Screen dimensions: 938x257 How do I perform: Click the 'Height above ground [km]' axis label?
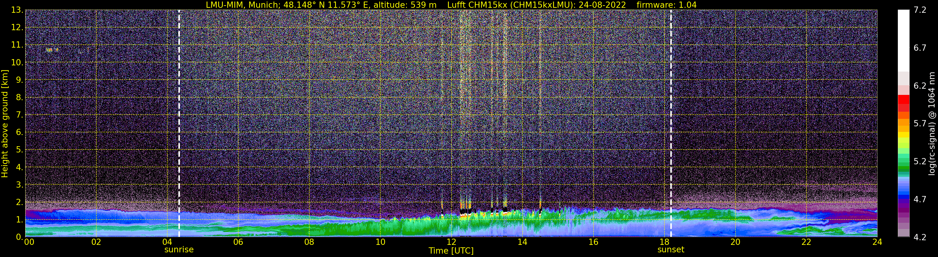click(x=5, y=124)
